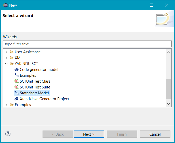
Task: Click the XML folder icon
Action: [11, 58]
